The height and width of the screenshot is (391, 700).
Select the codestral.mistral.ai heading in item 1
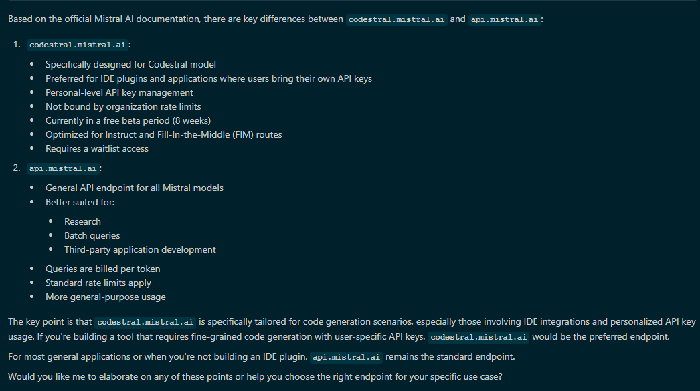pos(78,45)
